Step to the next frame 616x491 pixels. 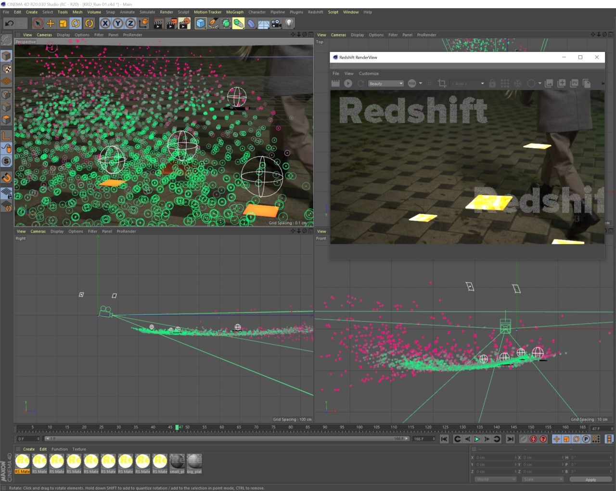[x=487, y=439]
